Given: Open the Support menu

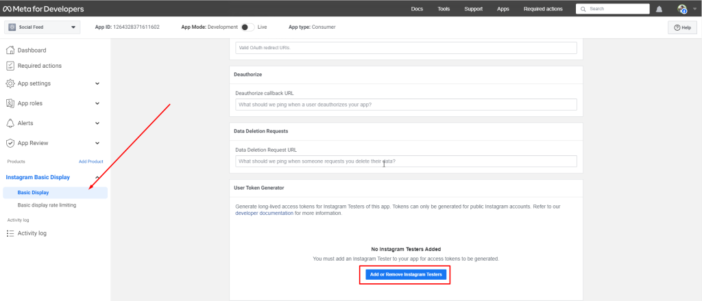Looking at the screenshot, I should click(x=473, y=9).
